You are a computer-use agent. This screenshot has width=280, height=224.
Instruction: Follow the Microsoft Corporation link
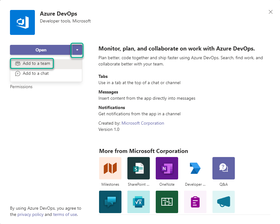click(x=143, y=123)
